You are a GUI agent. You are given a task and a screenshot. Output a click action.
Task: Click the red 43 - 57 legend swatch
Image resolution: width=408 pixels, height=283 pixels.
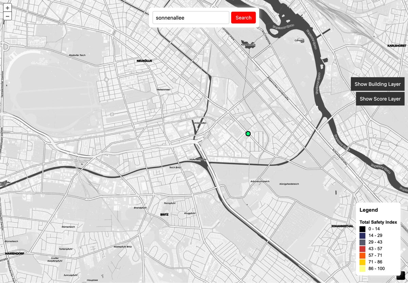pos(362,249)
